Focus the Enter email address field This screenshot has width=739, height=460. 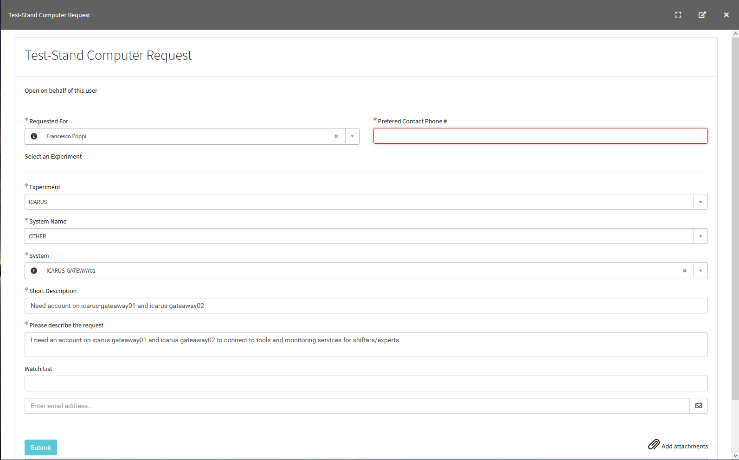point(357,406)
